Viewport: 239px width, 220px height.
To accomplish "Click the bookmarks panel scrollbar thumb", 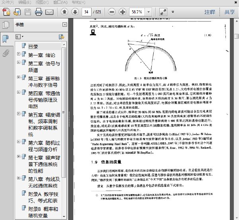I will (x=64, y=112).
